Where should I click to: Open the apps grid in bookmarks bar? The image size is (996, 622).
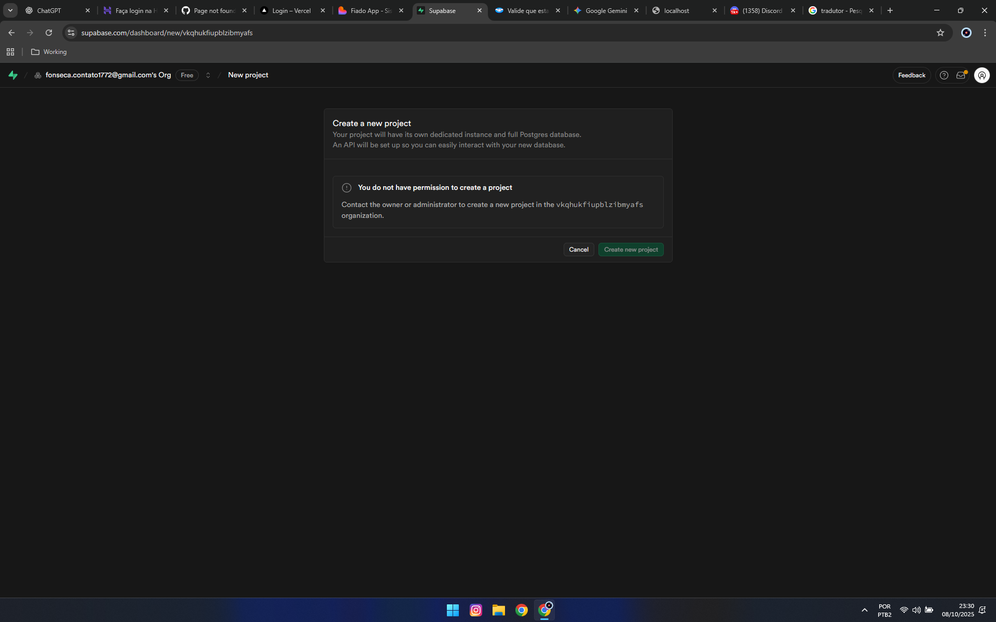point(10,52)
